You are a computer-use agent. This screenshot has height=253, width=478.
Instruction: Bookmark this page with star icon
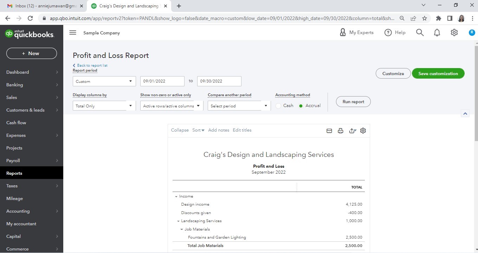coord(425,18)
